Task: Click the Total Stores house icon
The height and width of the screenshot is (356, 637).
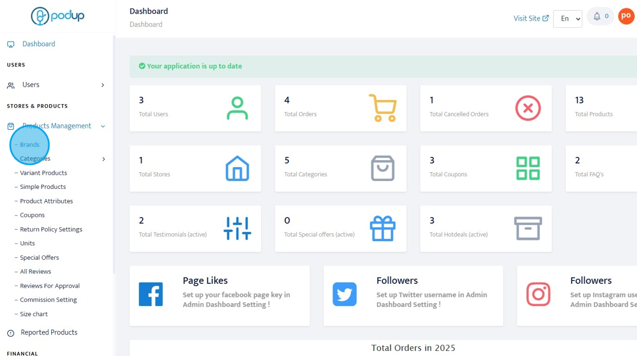Action: pyautogui.click(x=237, y=168)
